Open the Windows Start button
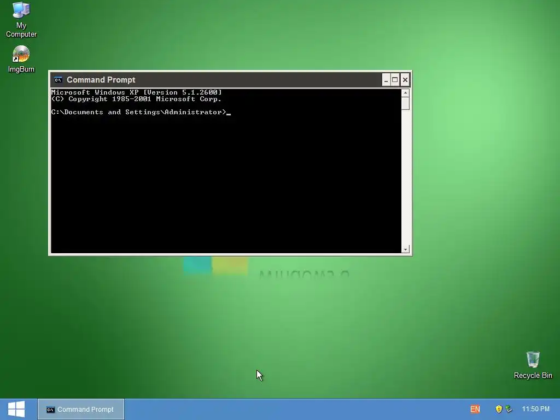This screenshot has width=560, height=420. 16,409
